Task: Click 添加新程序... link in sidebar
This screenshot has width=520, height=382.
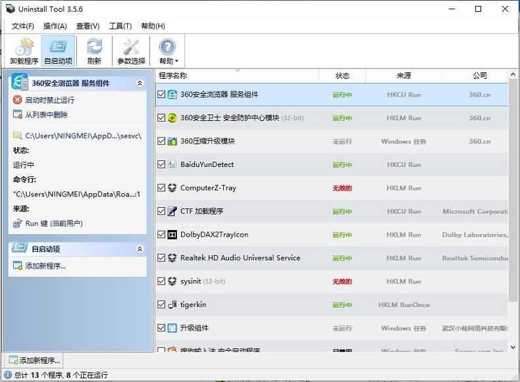Action: point(45,266)
